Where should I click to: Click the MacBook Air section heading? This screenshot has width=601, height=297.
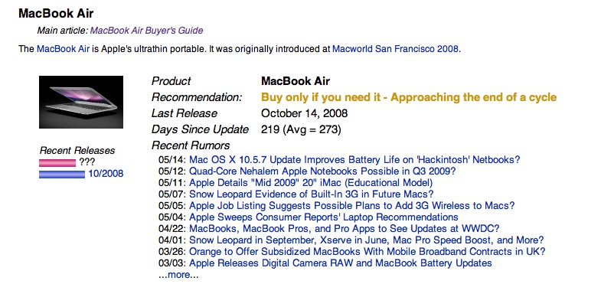tap(56, 14)
